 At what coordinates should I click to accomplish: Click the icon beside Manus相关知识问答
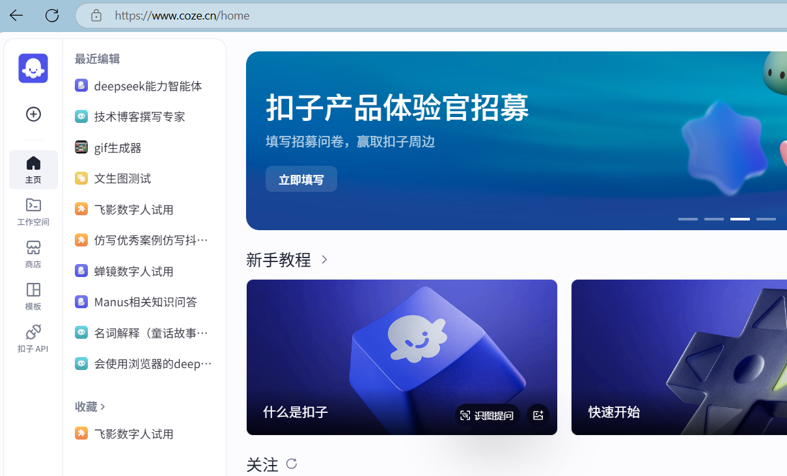[x=81, y=302]
